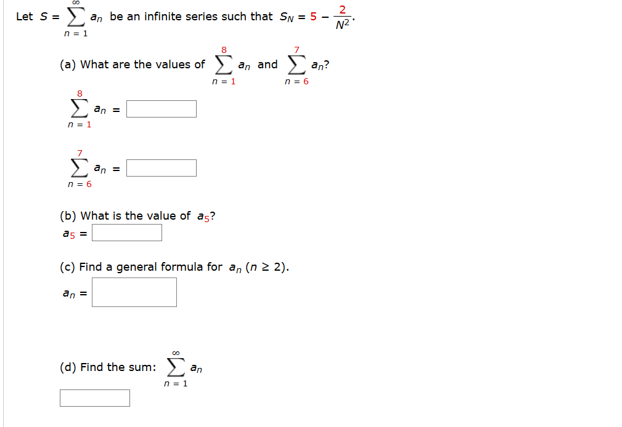Image resolution: width=622 pixels, height=427 pixels.
Task: Select the sigma symbol in the series definition
Action: point(76,17)
